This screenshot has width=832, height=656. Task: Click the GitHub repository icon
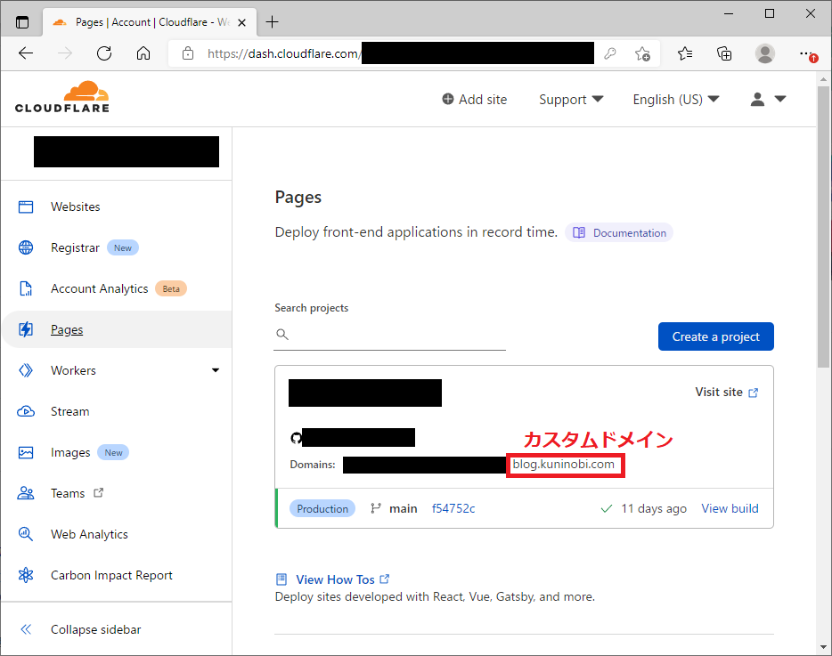296,438
